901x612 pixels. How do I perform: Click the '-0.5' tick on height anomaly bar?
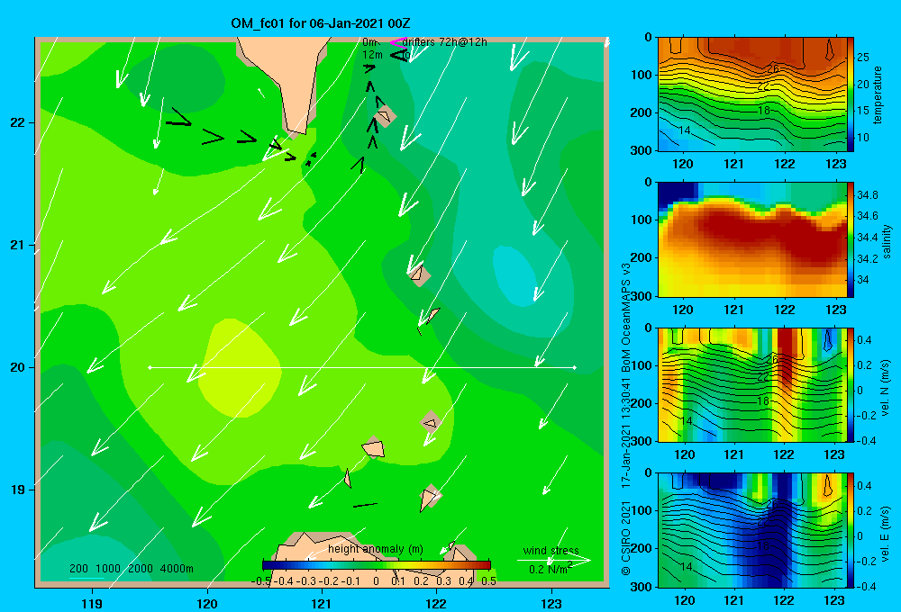[x=261, y=581]
